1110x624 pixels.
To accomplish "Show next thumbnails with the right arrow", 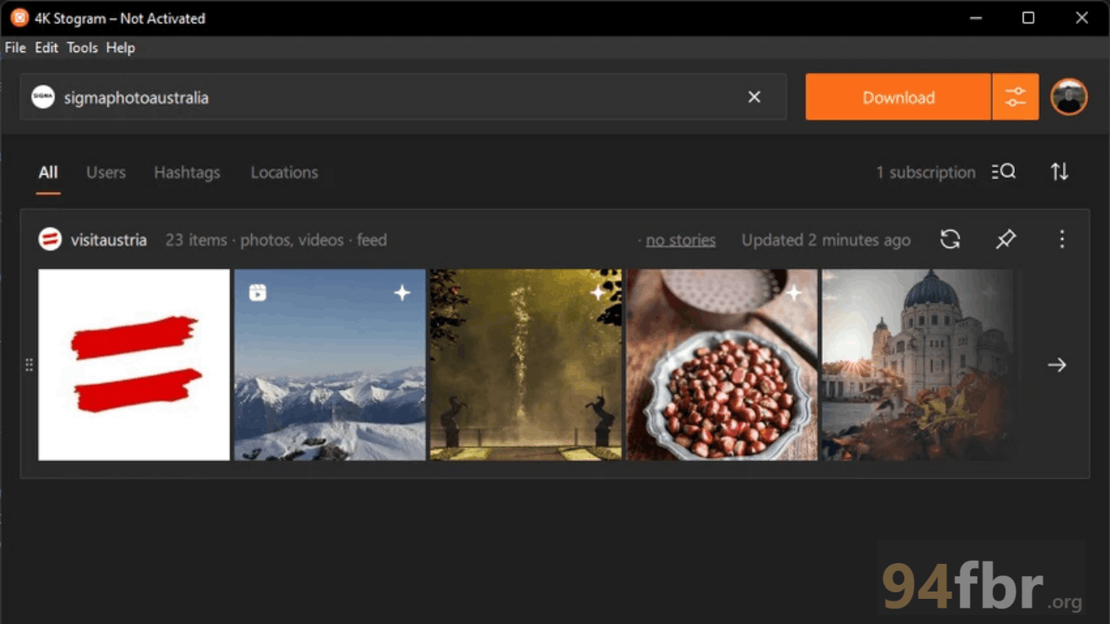I will point(1056,365).
